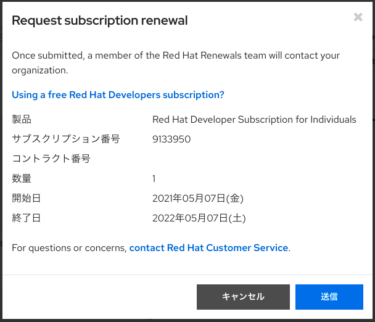Click the コントラクト番号 label
The height and width of the screenshot is (322, 375).
click(x=51, y=159)
